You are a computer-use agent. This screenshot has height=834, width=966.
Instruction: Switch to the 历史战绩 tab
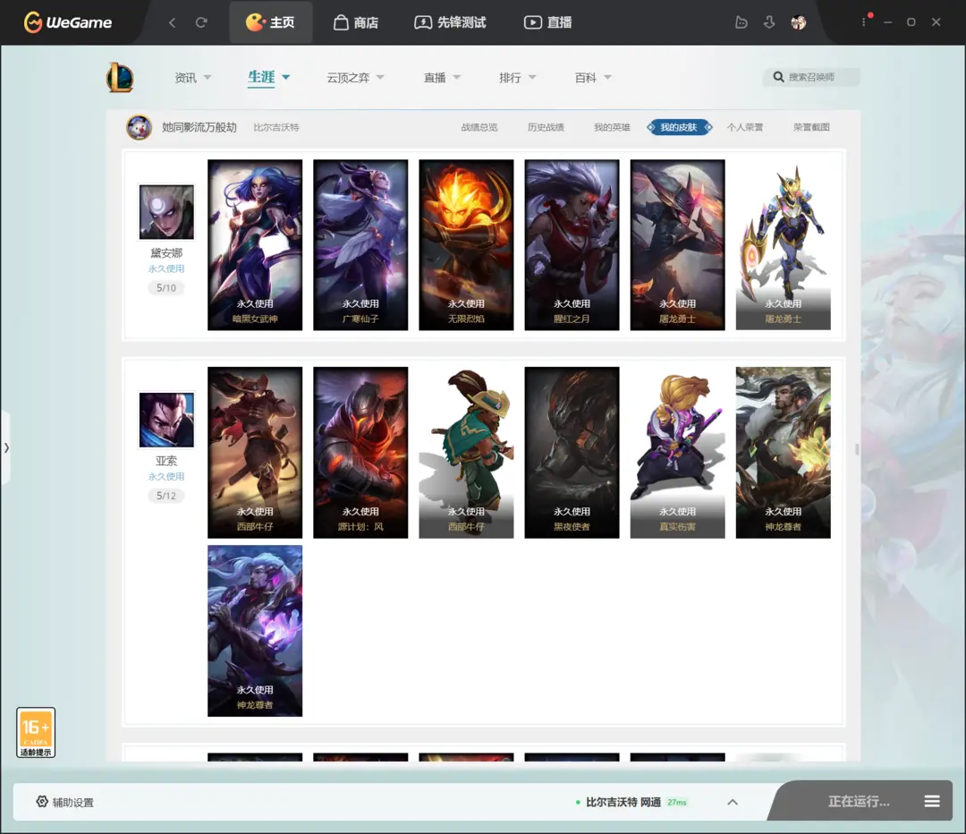pos(546,128)
